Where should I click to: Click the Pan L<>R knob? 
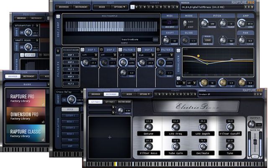(242, 40)
